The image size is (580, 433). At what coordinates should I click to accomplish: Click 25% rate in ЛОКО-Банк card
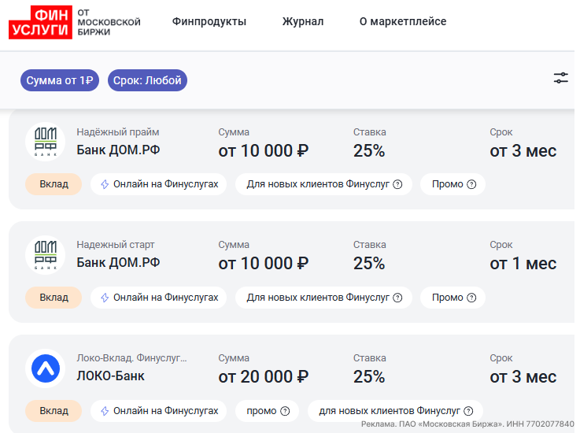[369, 377]
